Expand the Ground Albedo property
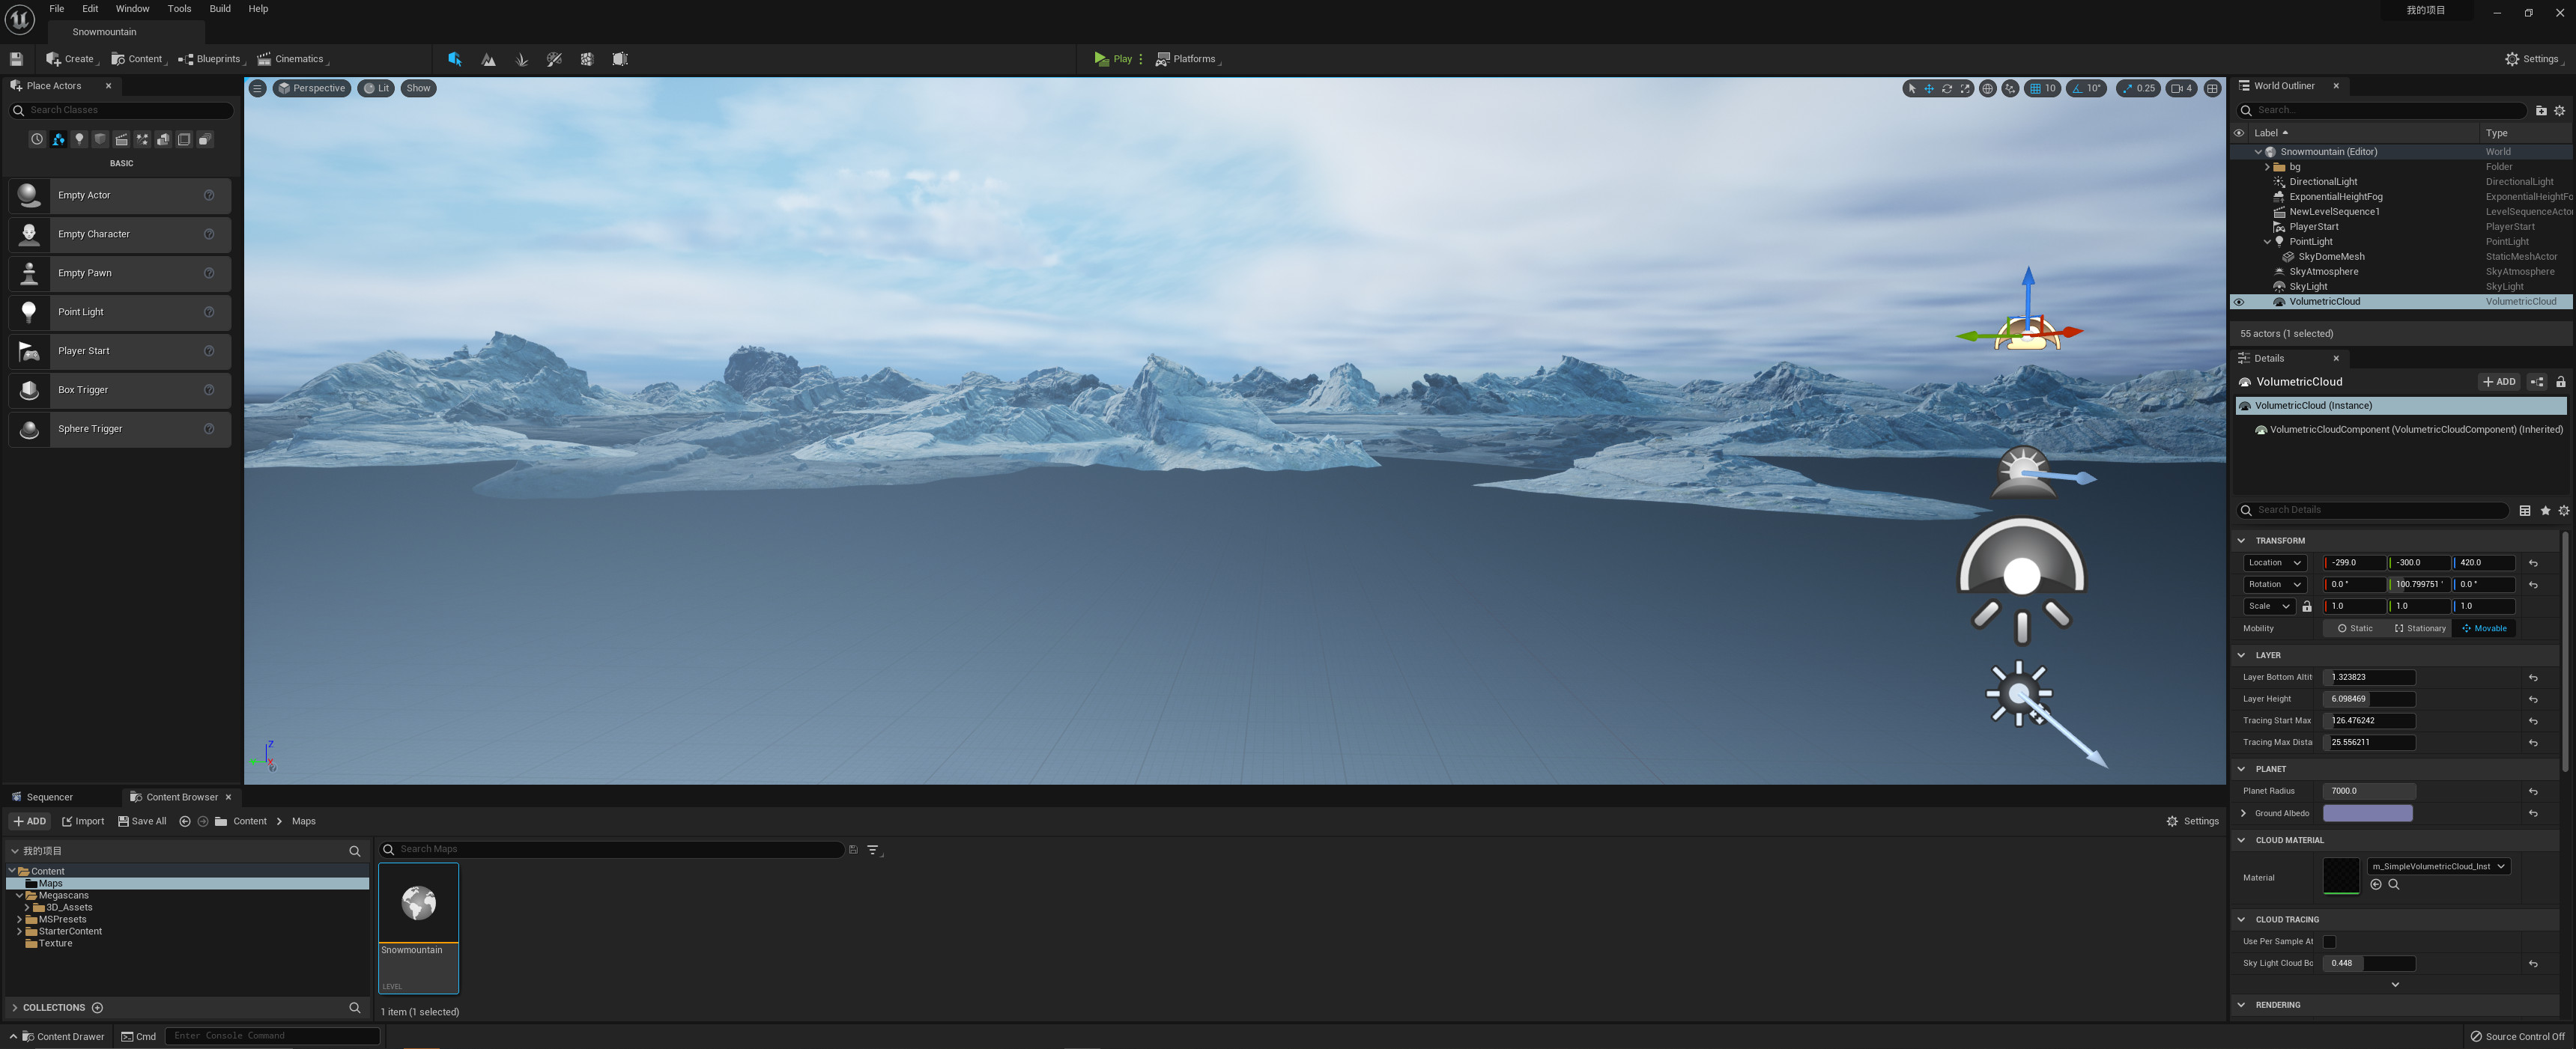2576x1049 pixels. (2244, 813)
